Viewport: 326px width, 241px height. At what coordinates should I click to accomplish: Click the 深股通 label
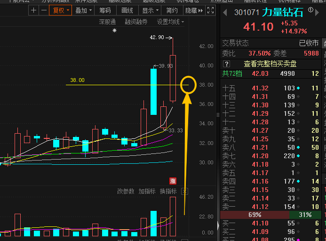pos(107,22)
